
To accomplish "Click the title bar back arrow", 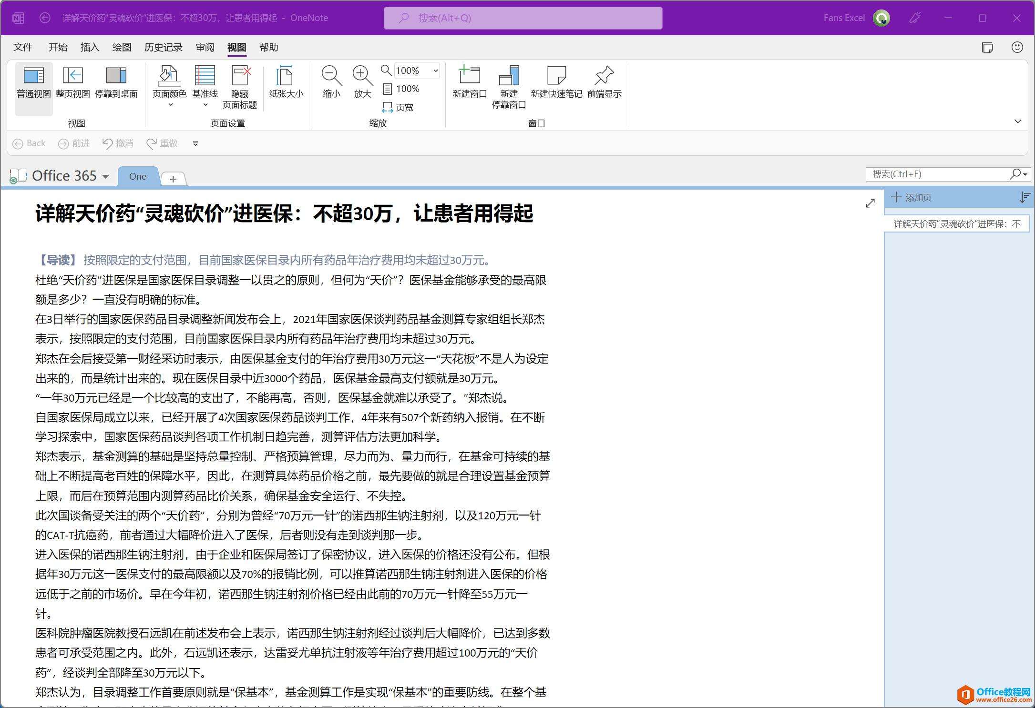I will tap(45, 18).
